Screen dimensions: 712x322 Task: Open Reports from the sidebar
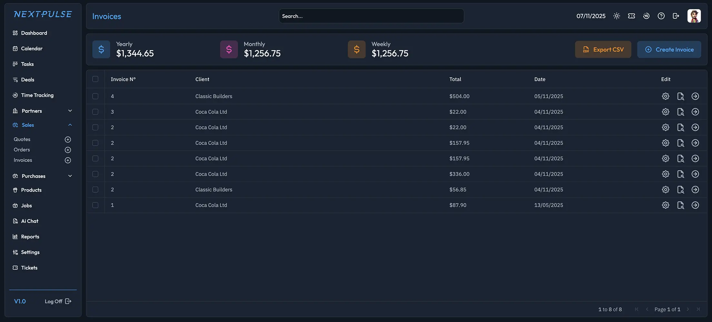point(30,236)
